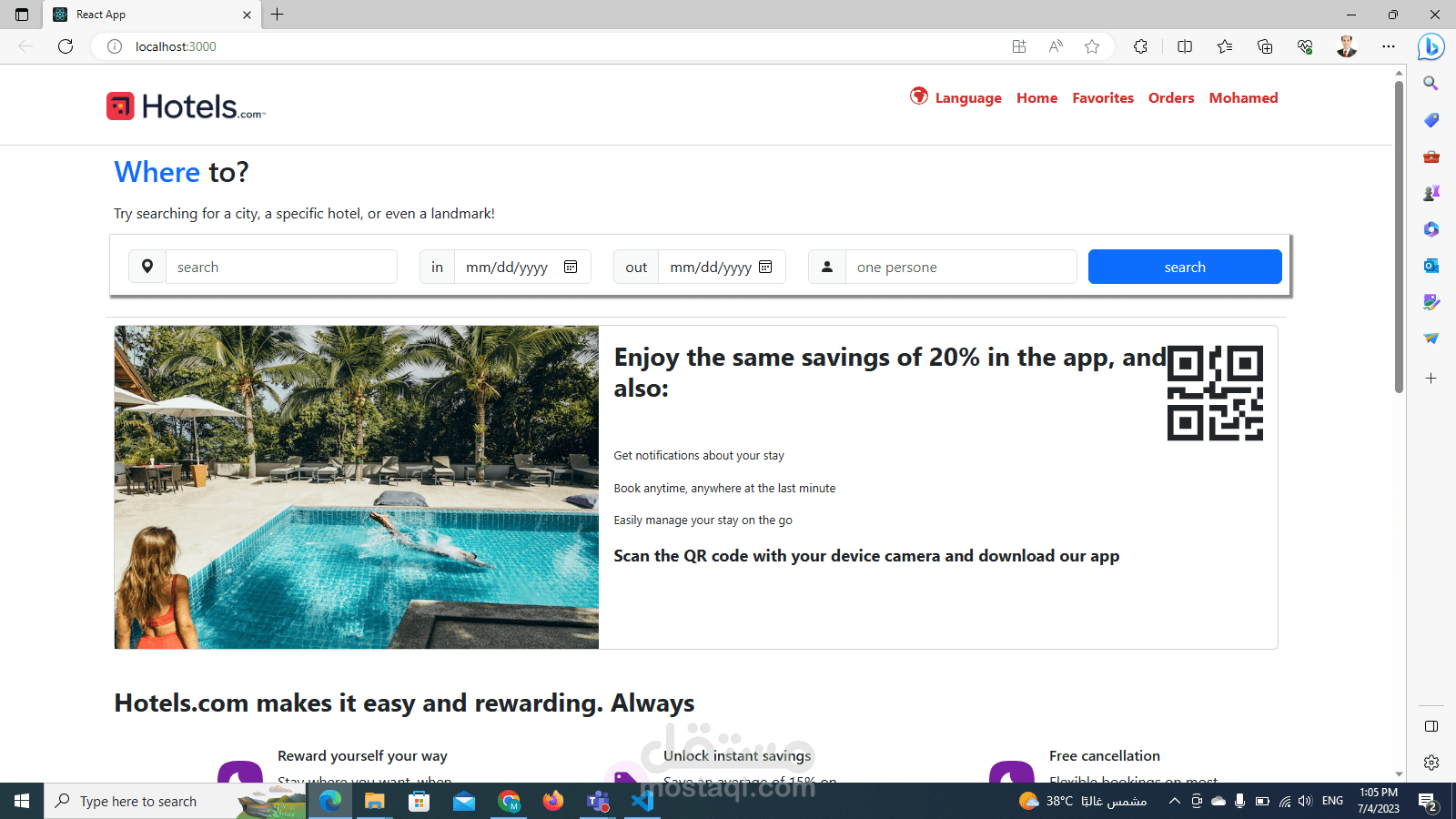Click the location pin icon
The width and height of the screenshot is (1456, 819).
point(147,267)
